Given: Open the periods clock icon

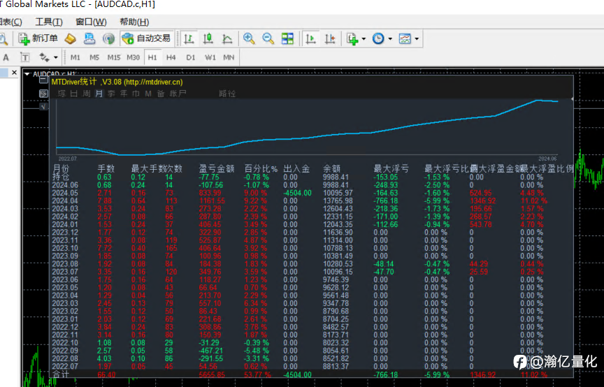Looking at the screenshot, I should click(378, 38).
